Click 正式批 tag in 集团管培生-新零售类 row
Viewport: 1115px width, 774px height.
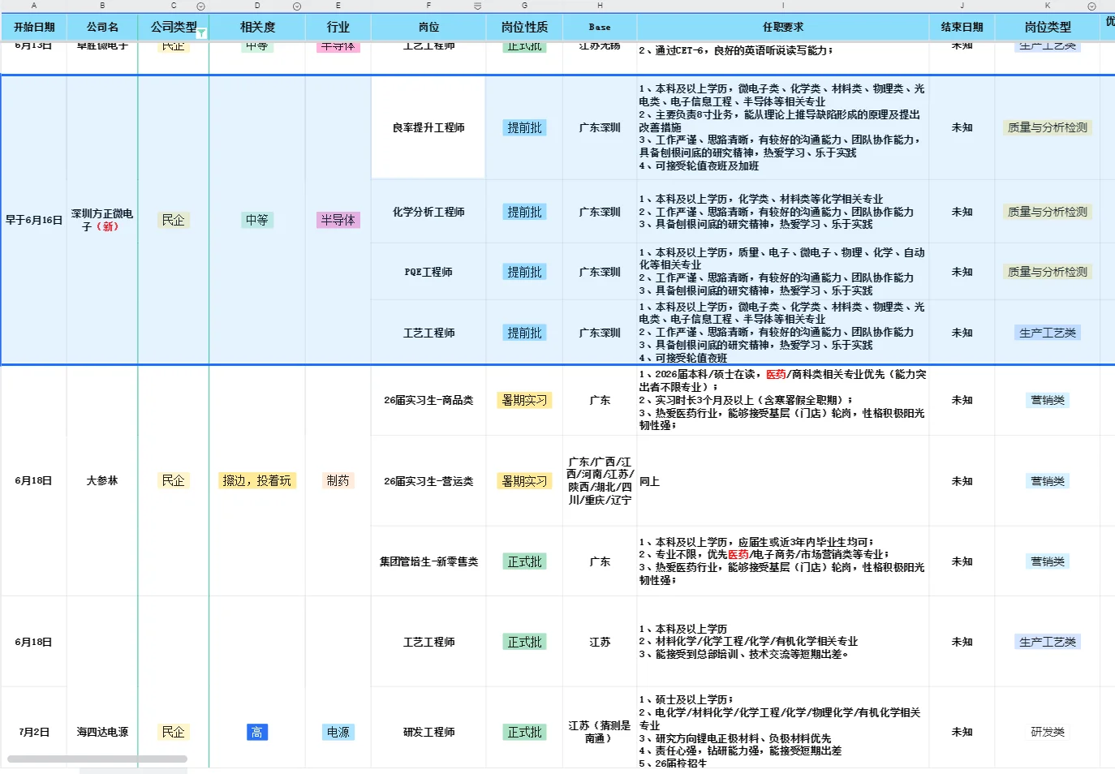(x=524, y=561)
